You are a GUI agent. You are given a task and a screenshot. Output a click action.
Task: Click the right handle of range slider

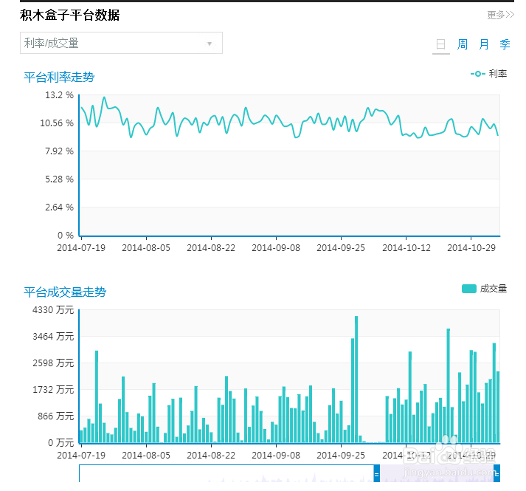coord(496,474)
